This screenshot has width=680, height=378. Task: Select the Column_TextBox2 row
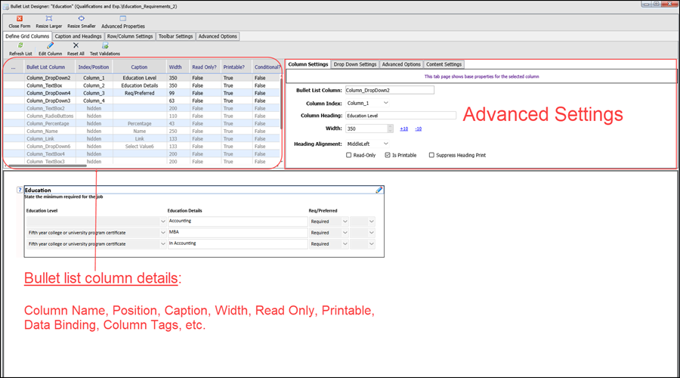pyautogui.click(x=142, y=109)
